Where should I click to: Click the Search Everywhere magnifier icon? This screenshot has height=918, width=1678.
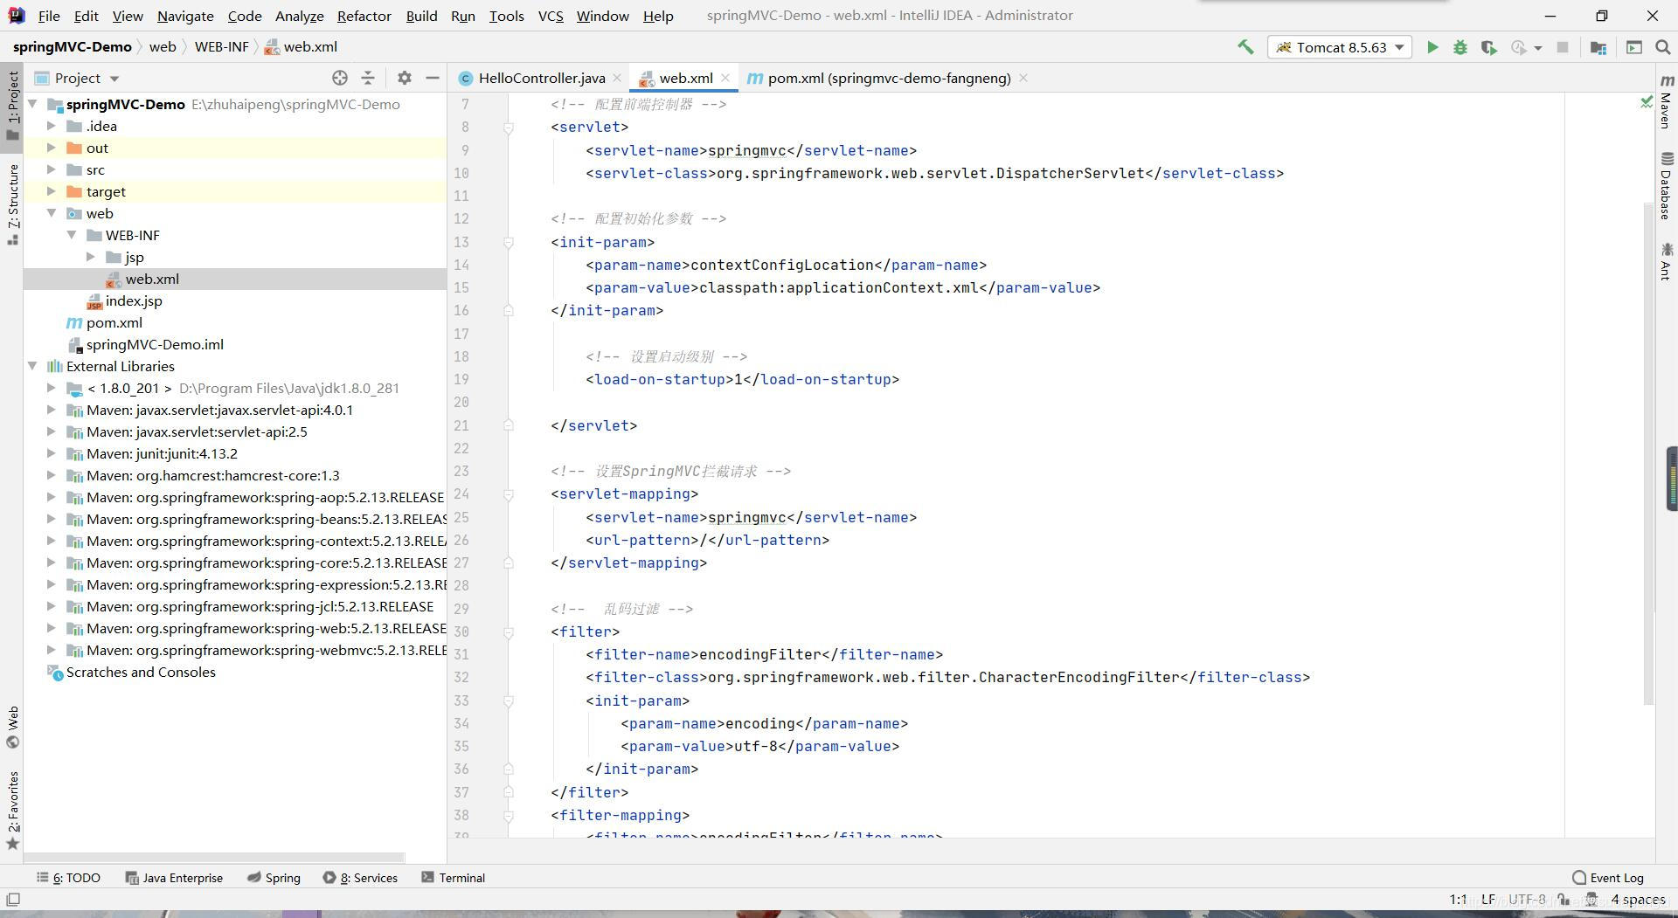tap(1663, 47)
